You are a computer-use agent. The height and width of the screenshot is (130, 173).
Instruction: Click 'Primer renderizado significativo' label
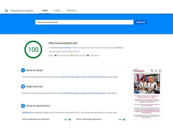pos(89,119)
